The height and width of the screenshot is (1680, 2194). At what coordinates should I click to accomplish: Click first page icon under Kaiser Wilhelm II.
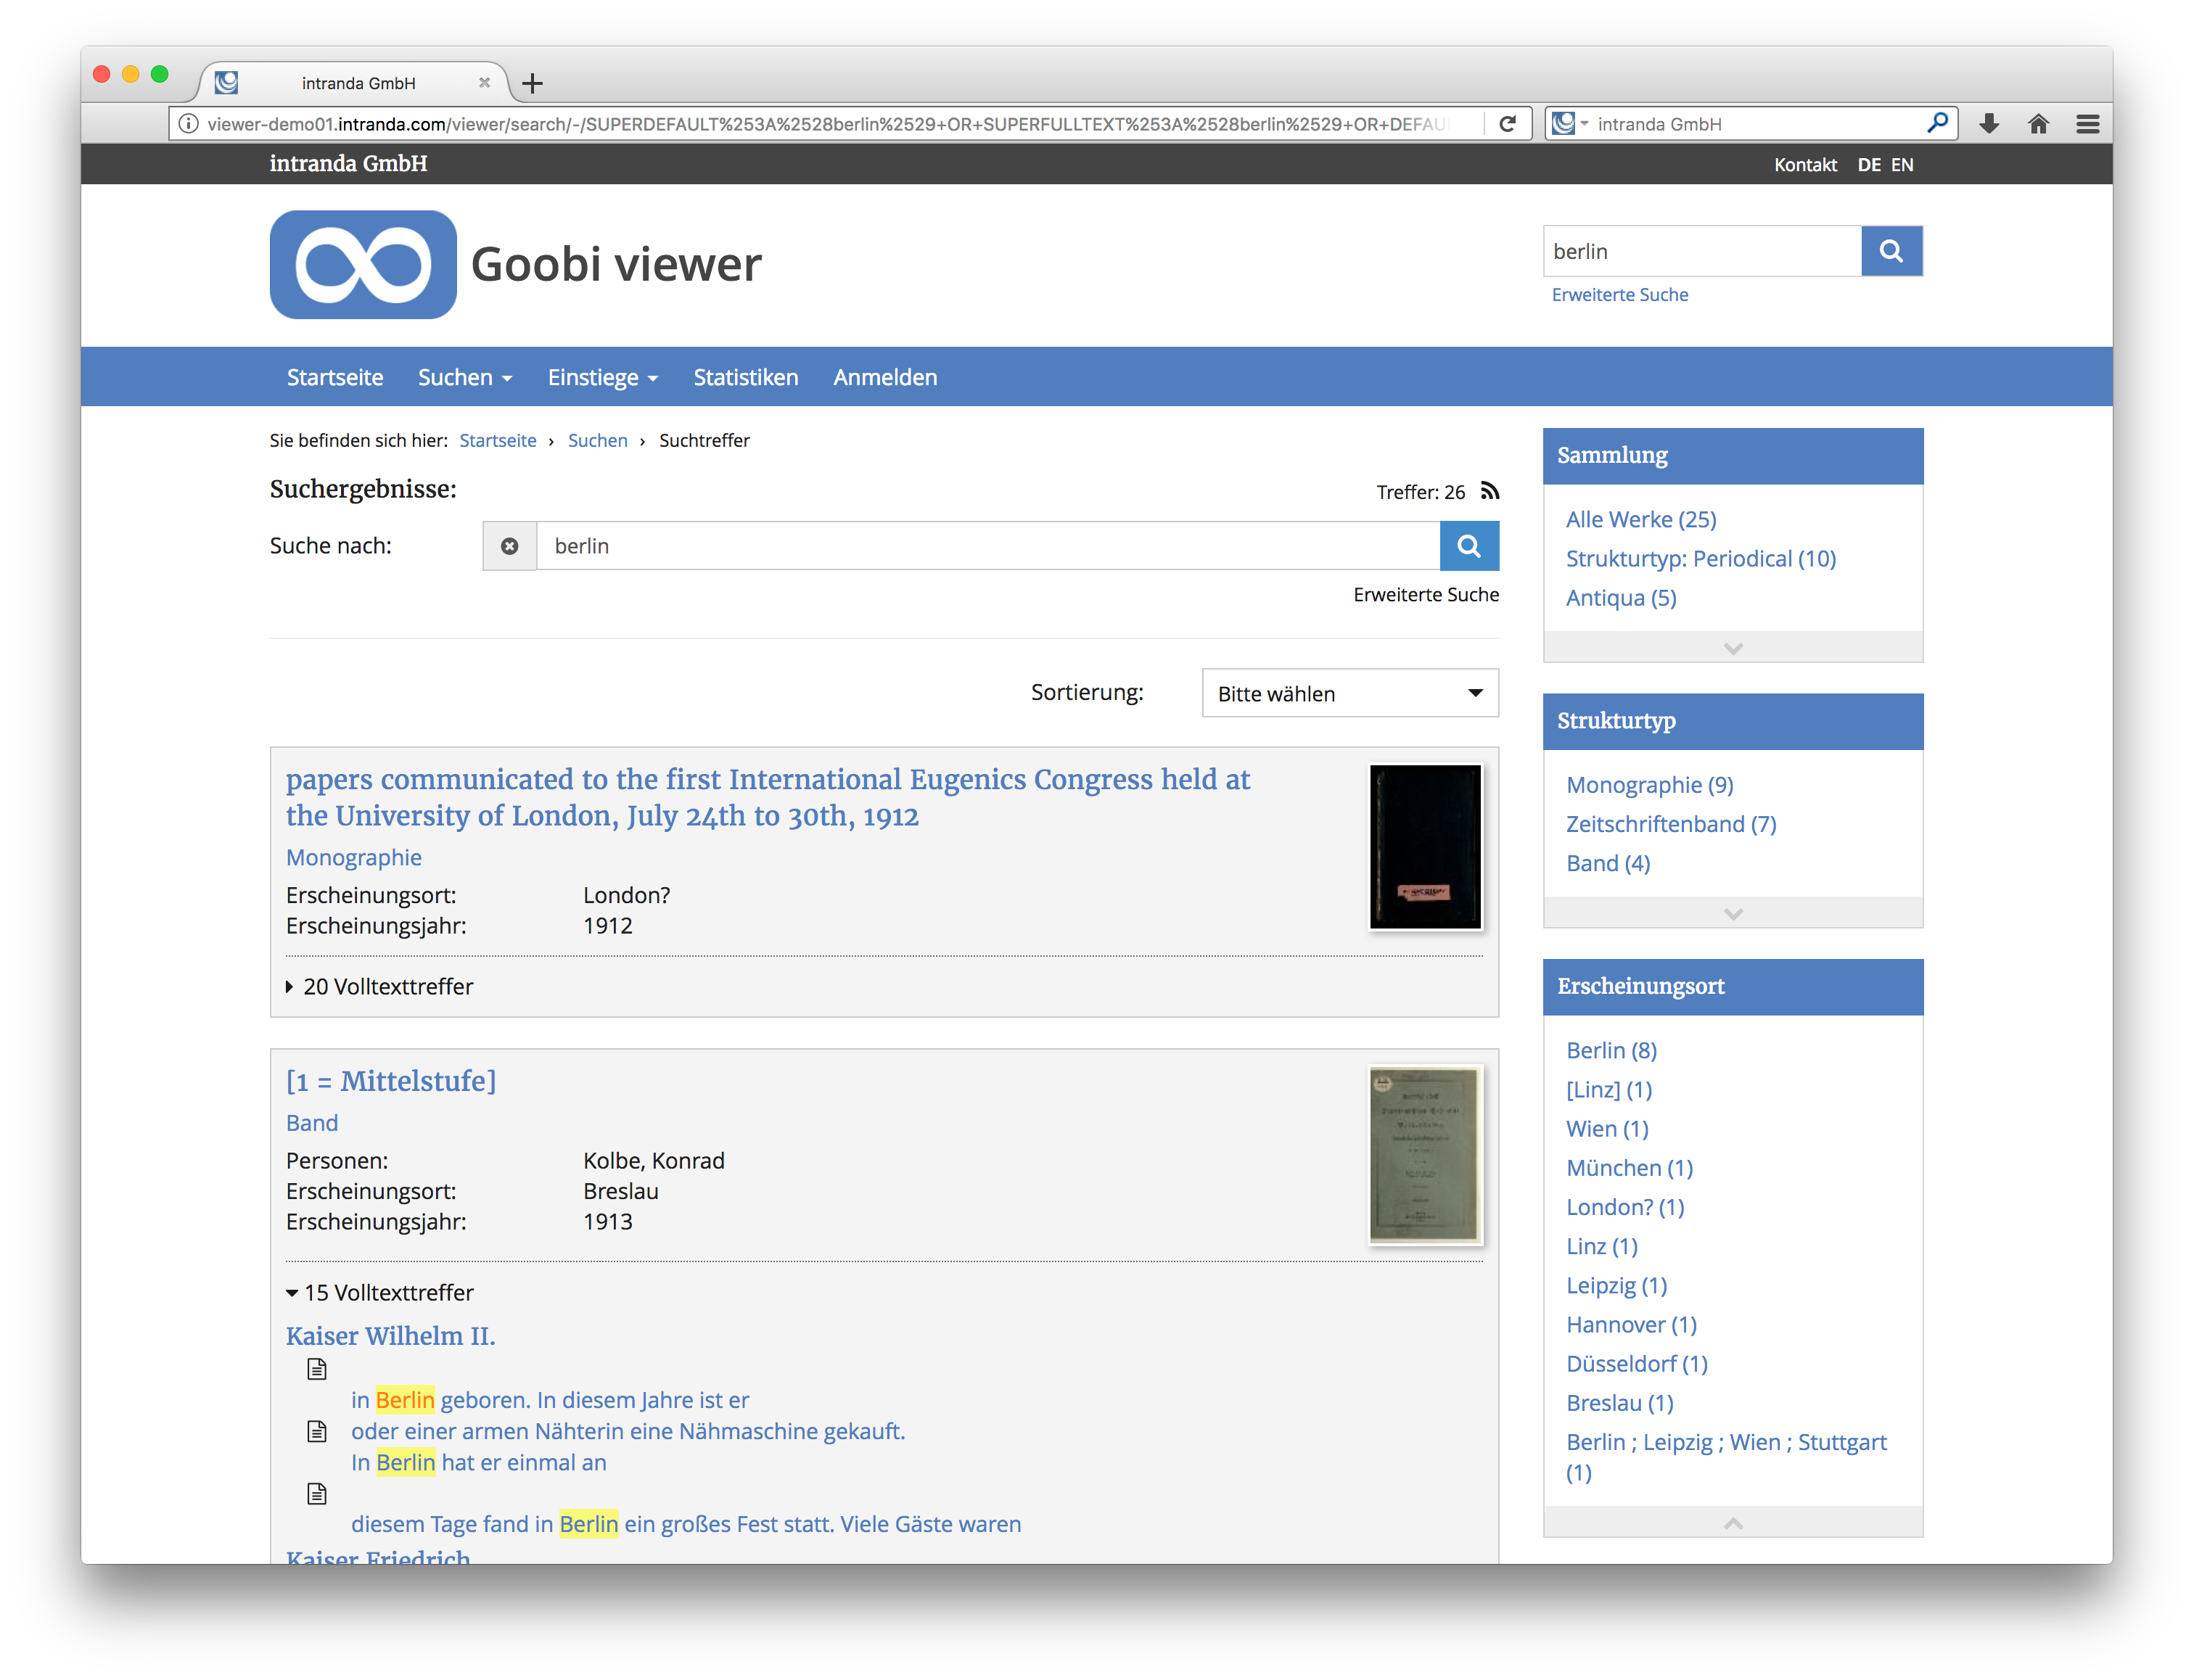coord(317,1369)
